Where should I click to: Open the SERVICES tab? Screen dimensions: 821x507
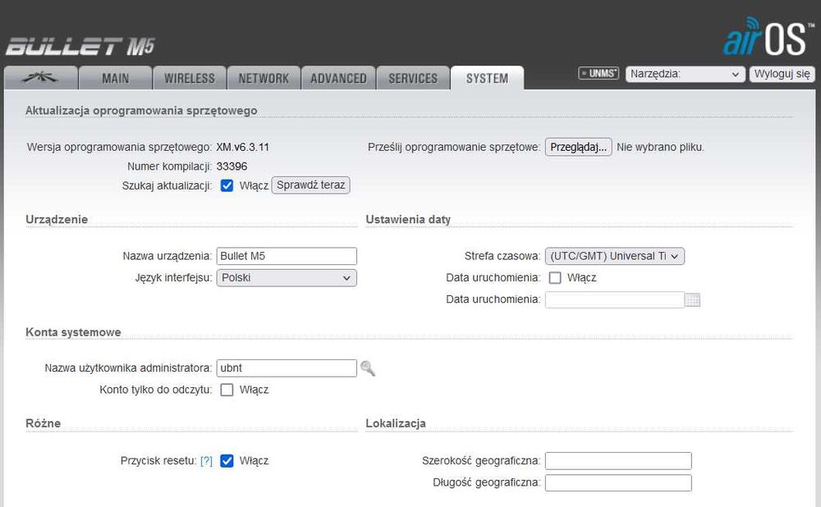tap(413, 78)
